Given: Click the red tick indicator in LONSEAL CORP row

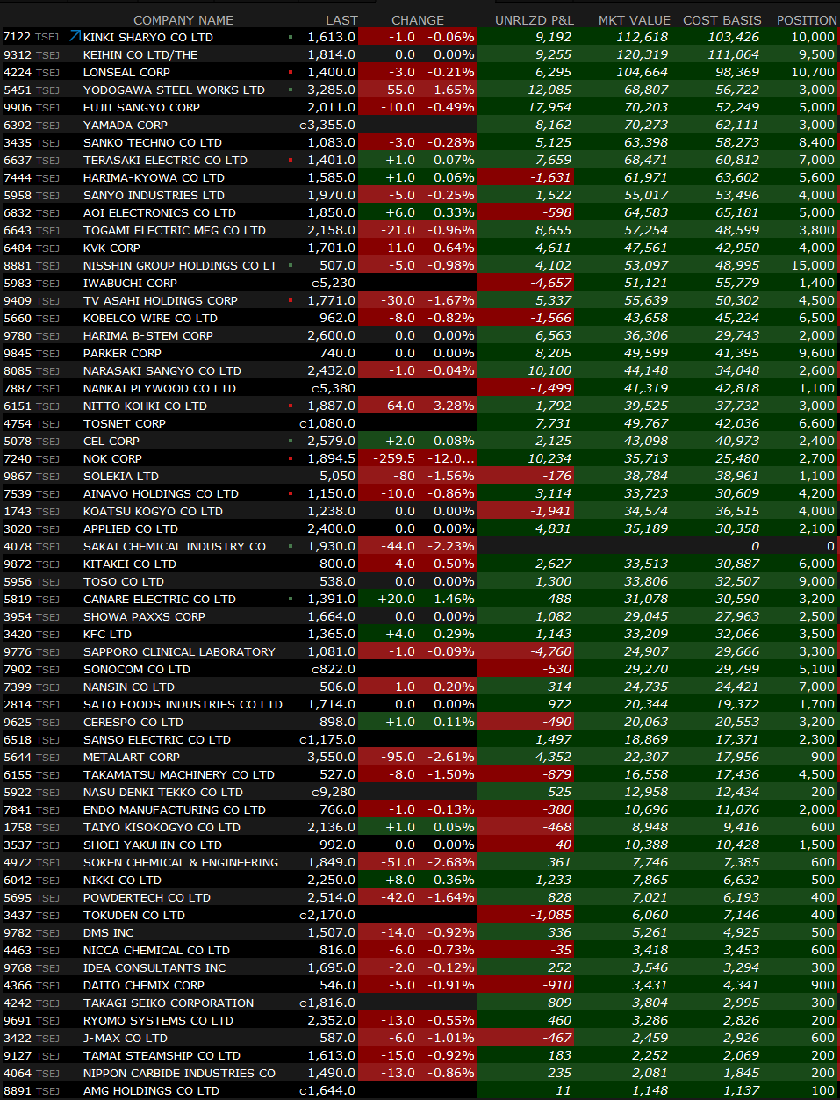Looking at the screenshot, I should click(291, 72).
